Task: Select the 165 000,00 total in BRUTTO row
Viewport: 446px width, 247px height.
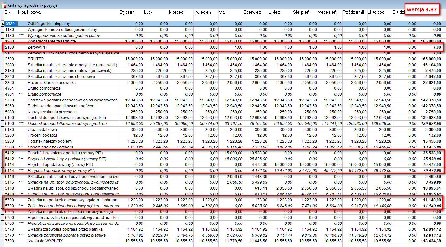Action: 430,59
